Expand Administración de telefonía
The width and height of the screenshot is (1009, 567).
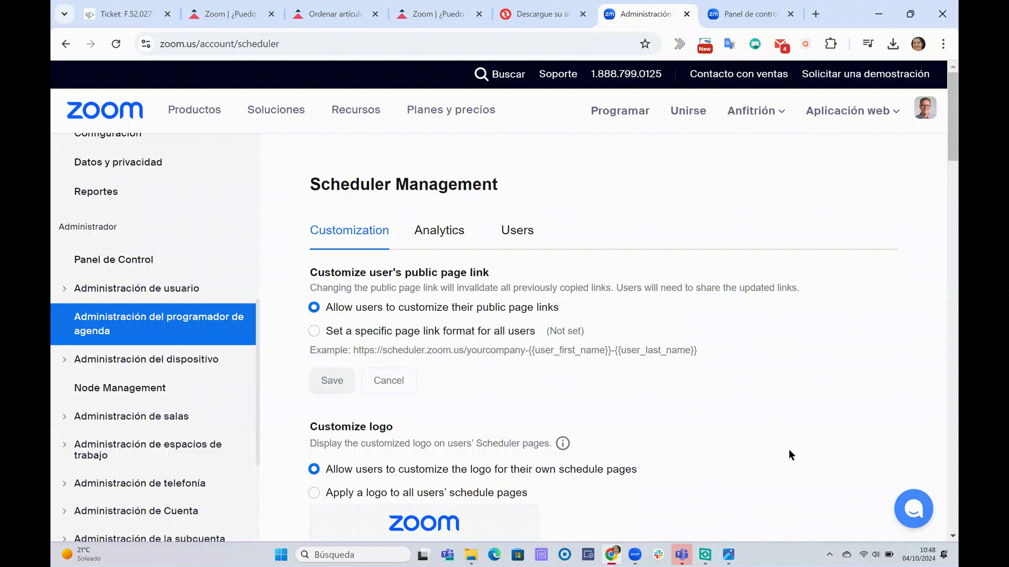tap(64, 484)
